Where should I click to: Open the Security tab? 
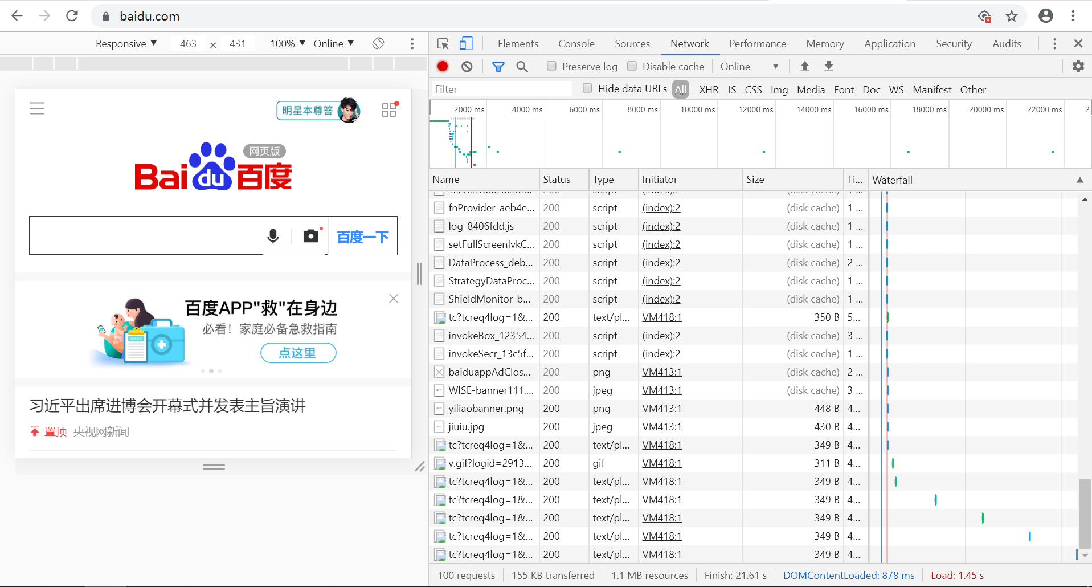pos(954,44)
